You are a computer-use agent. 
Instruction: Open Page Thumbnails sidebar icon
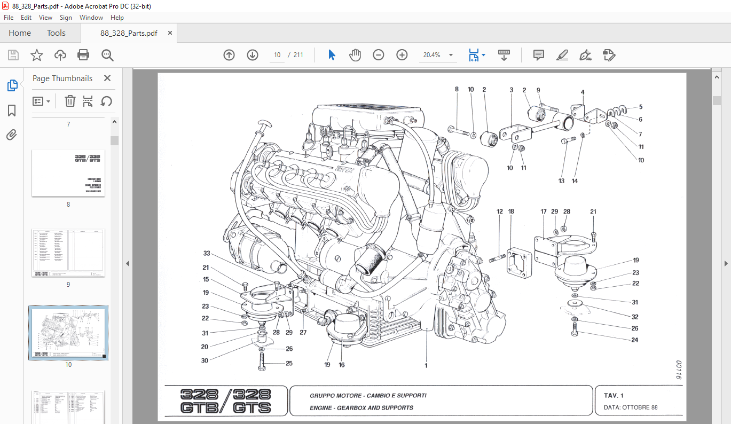pyautogui.click(x=12, y=85)
